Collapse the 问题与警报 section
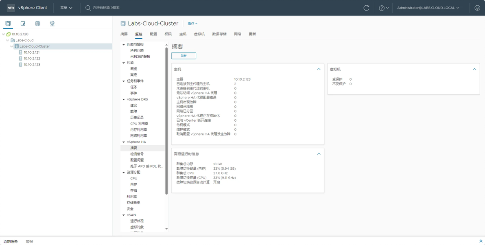 pyautogui.click(x=124, y=44)
